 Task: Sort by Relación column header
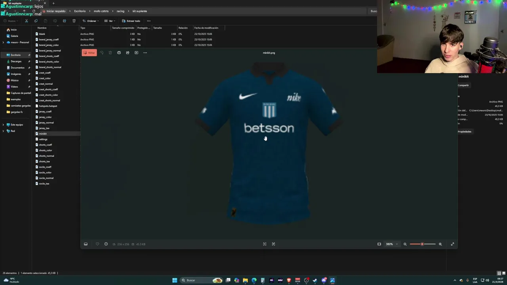point(183,28)
